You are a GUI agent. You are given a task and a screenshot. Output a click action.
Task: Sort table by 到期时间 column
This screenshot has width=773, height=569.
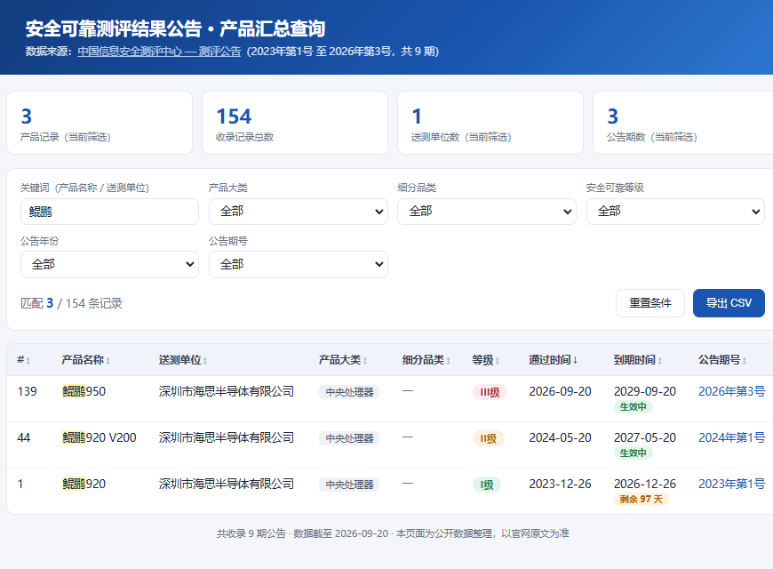coord(638,360)
